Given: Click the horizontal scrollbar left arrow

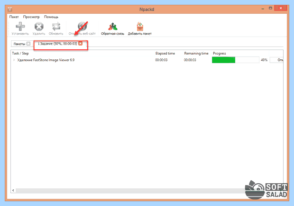Looking at the screenshot, I should pos(13,190).
